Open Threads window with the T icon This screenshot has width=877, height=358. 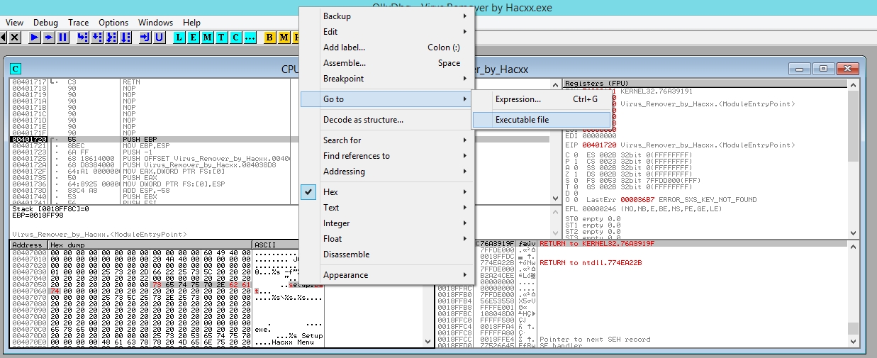pyautogui.click(x=222, y=37)
